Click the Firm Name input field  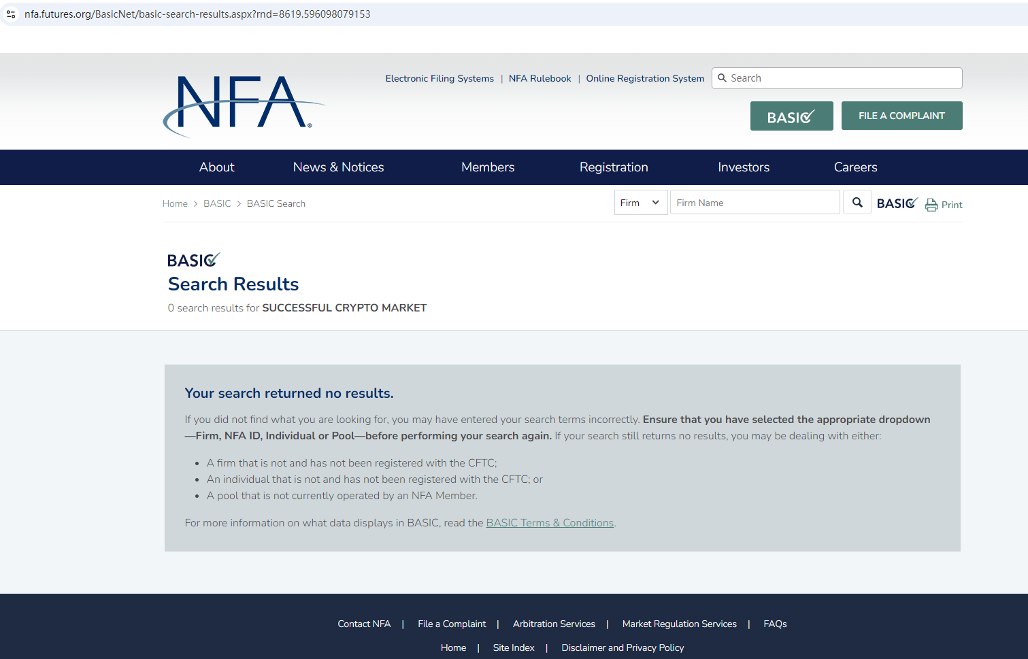[x=755, y=203]
